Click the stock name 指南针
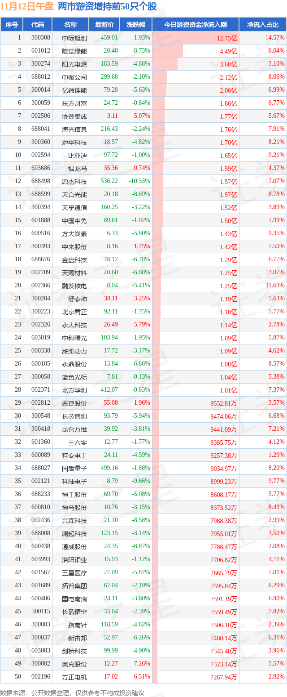Screen dimensions: 287x697 point(78,625)
